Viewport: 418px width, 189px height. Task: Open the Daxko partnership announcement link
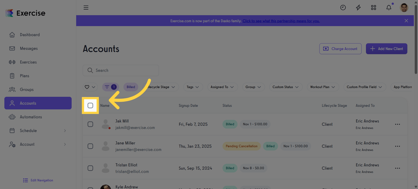click(x=281, y=21)
